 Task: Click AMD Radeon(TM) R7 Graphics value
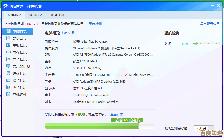(99, 82)
